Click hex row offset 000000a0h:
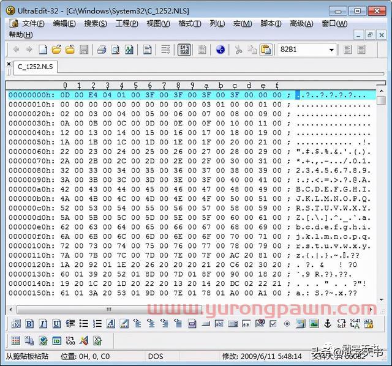 pos(31,189)
